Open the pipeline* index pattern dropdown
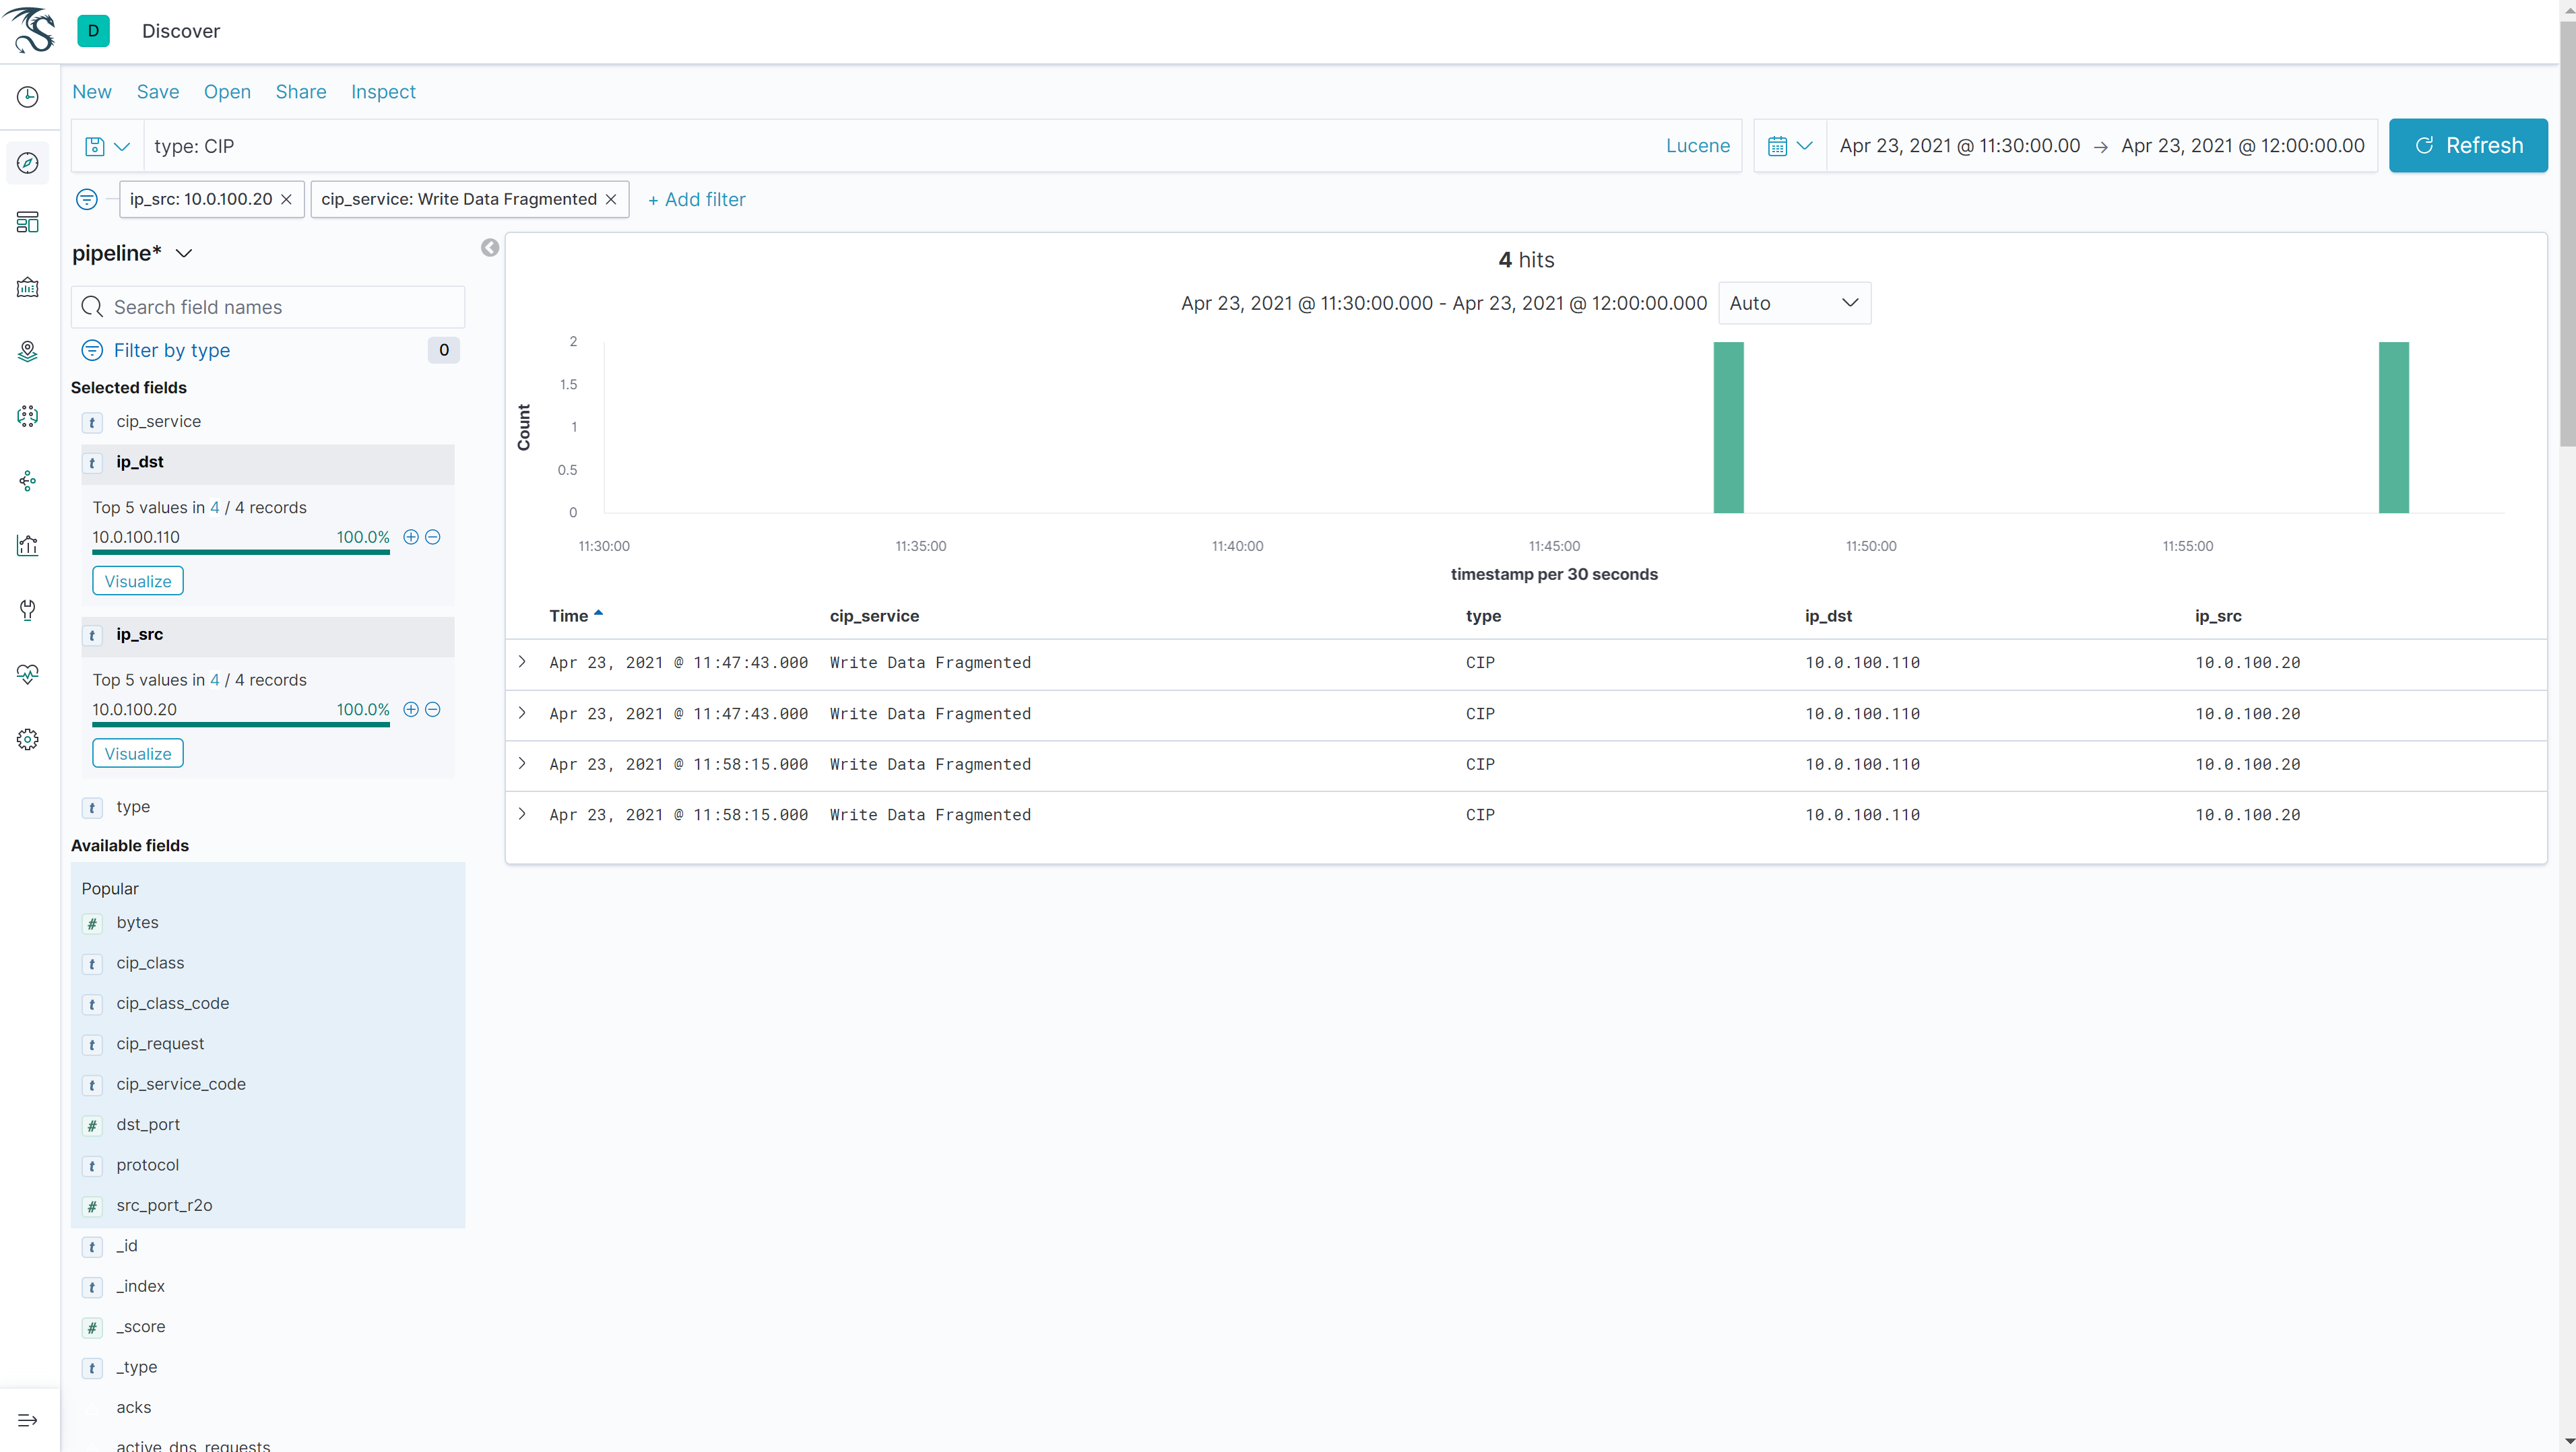 pos(132,253)
